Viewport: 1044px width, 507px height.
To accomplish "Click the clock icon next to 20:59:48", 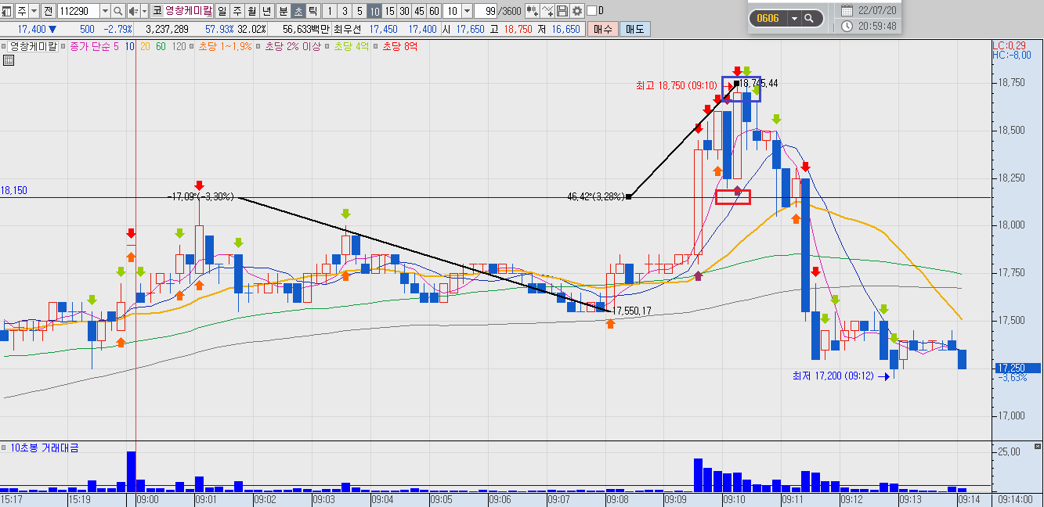I will point(847,26).
